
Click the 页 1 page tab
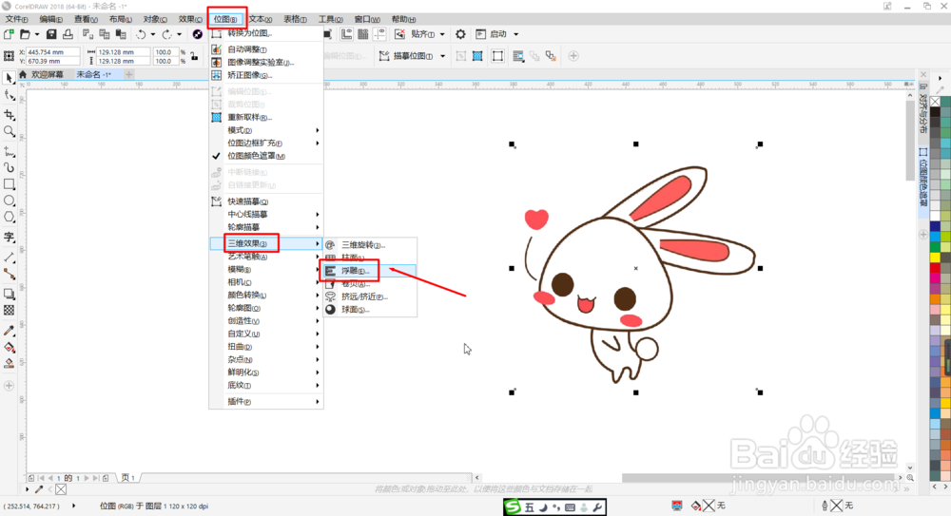tap(128, 478)
